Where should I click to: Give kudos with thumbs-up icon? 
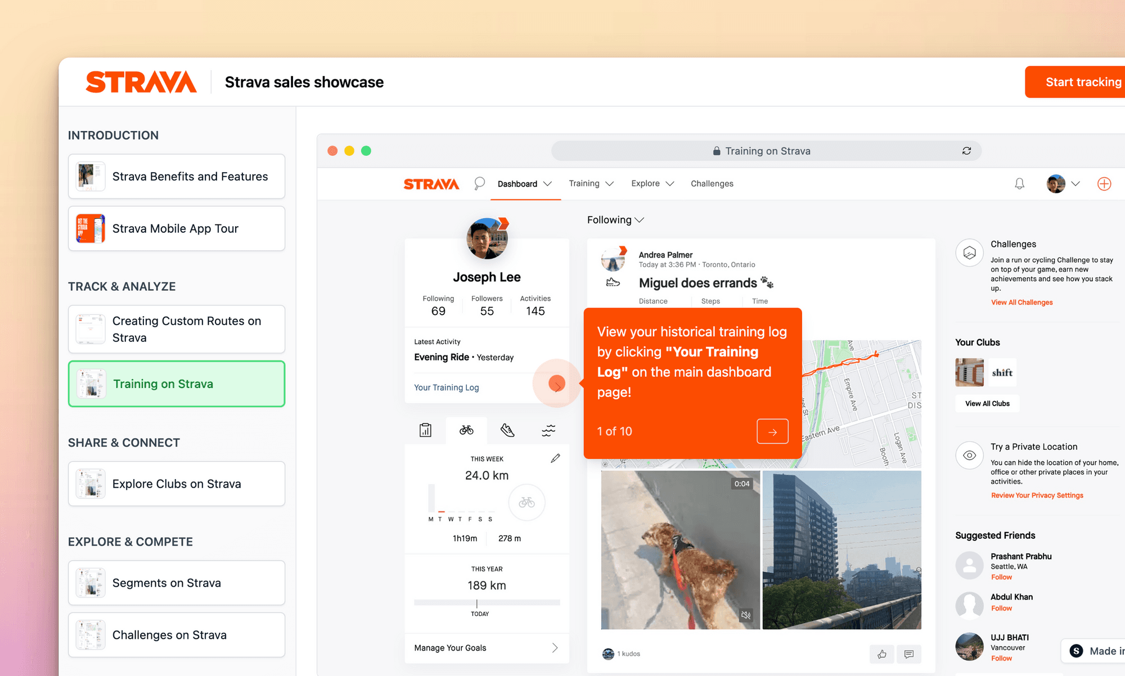(881, 654)
